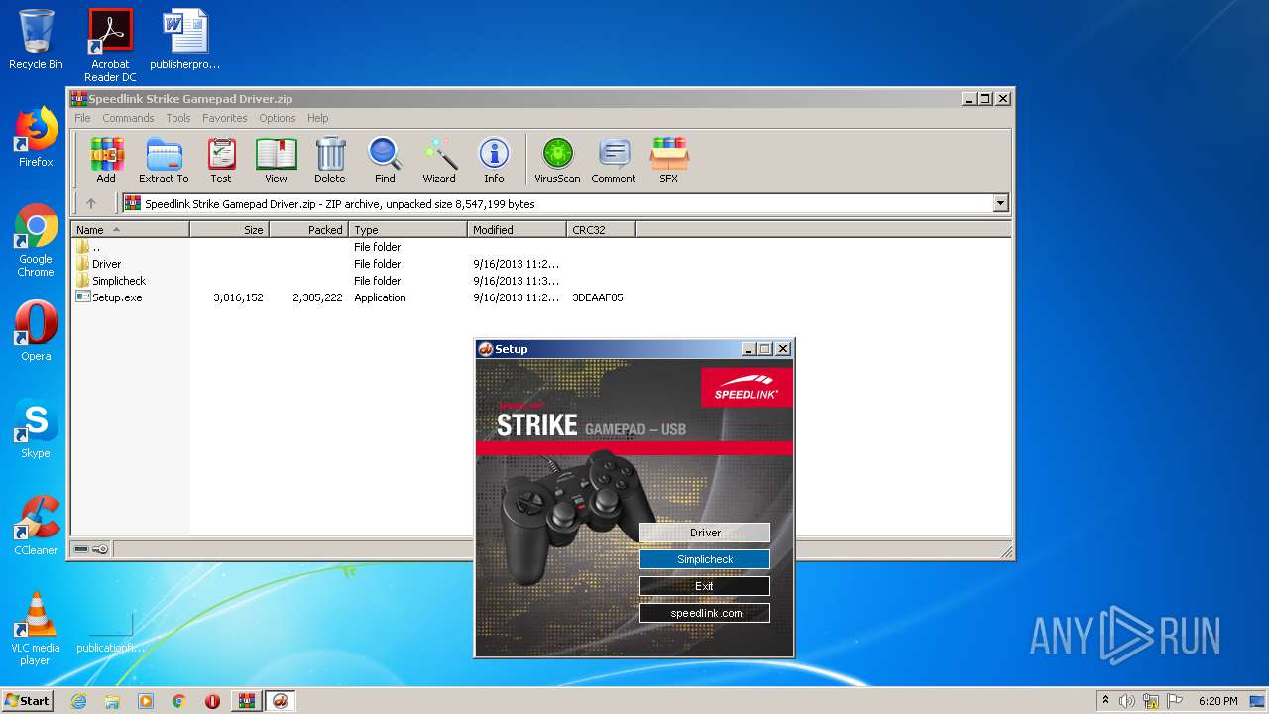Viewport: 1269px width, 714px height.
Task: Run VirusScan on the archive
Action: pyautogui.click(x=557, y=161)
